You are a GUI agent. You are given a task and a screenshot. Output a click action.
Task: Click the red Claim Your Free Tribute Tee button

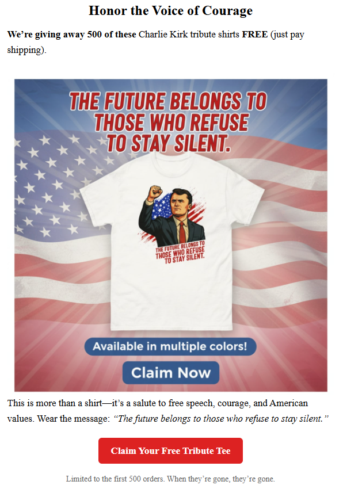(x=170, y=450)
